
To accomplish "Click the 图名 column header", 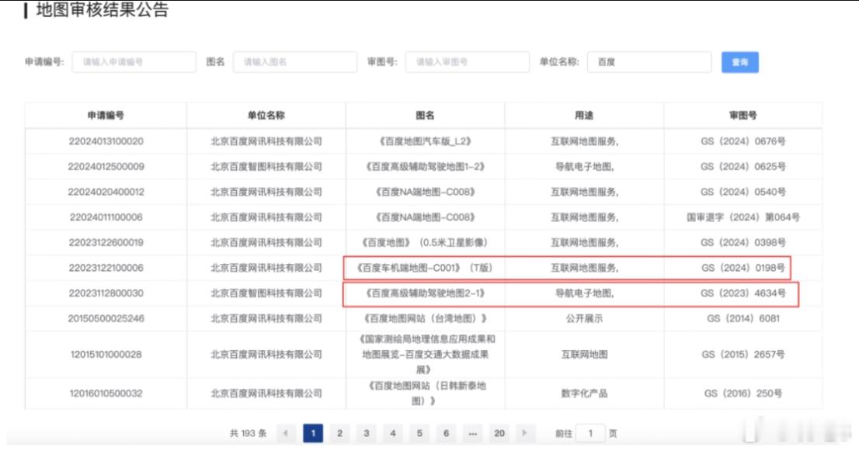I will tap(425, 115).
